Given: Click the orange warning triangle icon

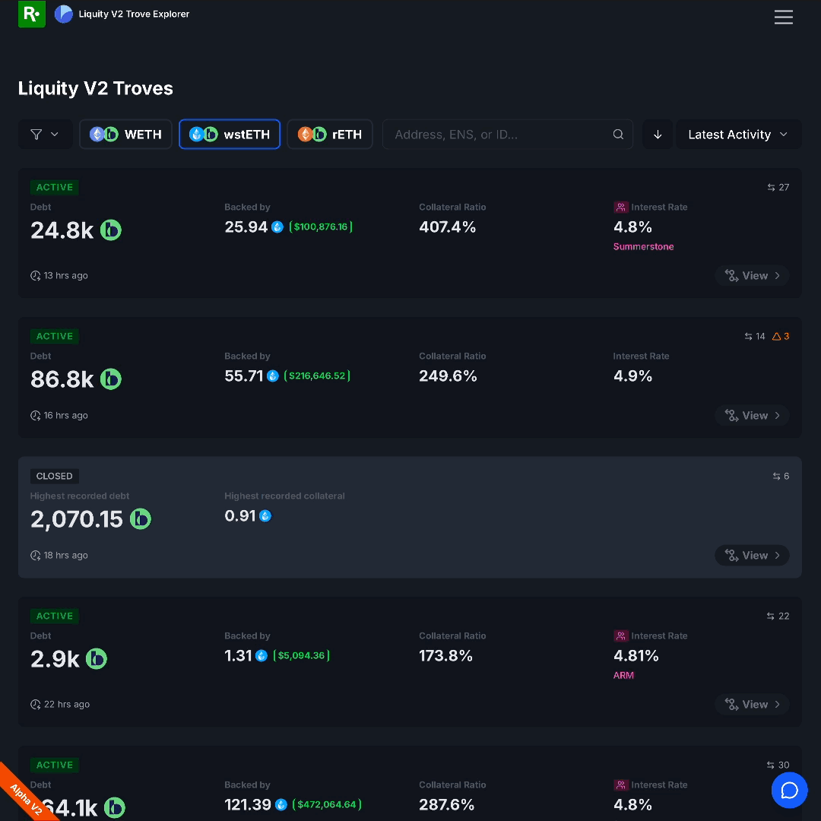Looking at the screenshot, I should 776,336.
